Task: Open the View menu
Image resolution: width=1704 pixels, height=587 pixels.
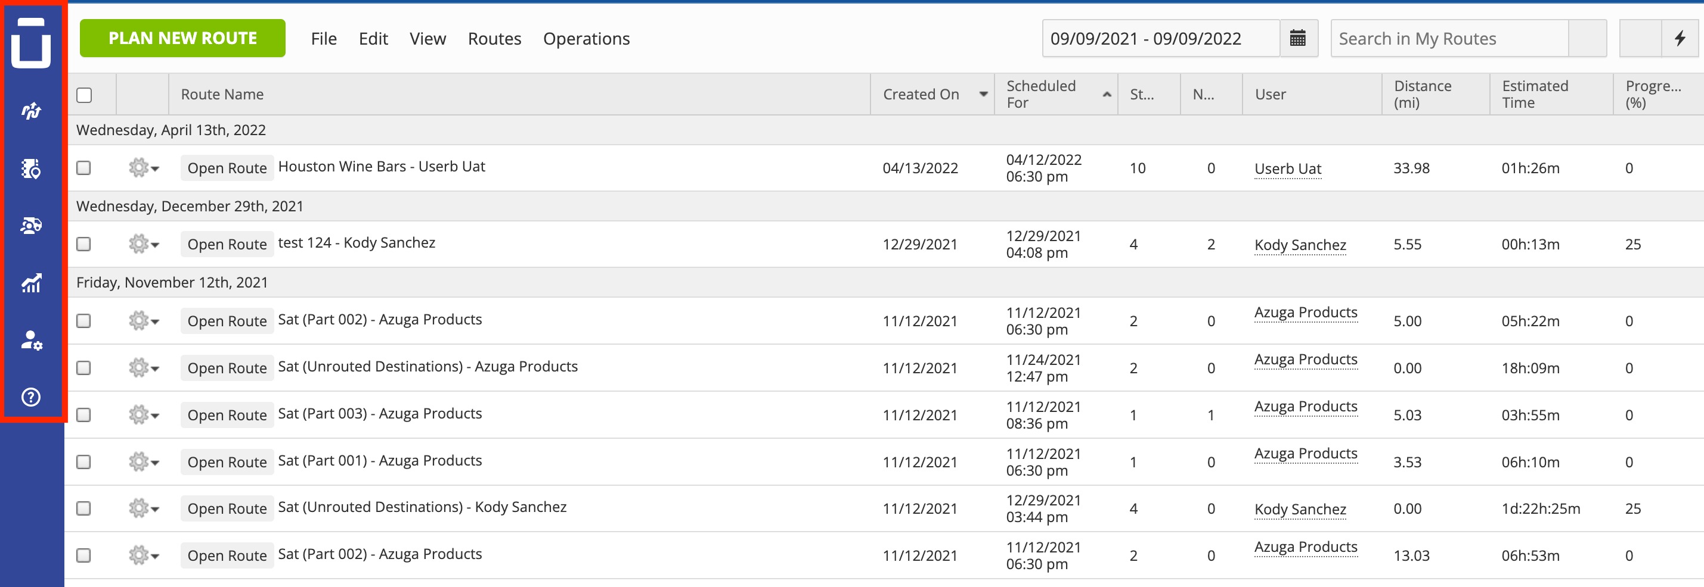Action: click(x=428, y=39)
